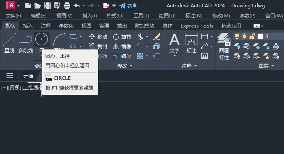Screen dimensions: 284x154
Task: Switch to the Express Tools tab
Action: coord(197,26)
